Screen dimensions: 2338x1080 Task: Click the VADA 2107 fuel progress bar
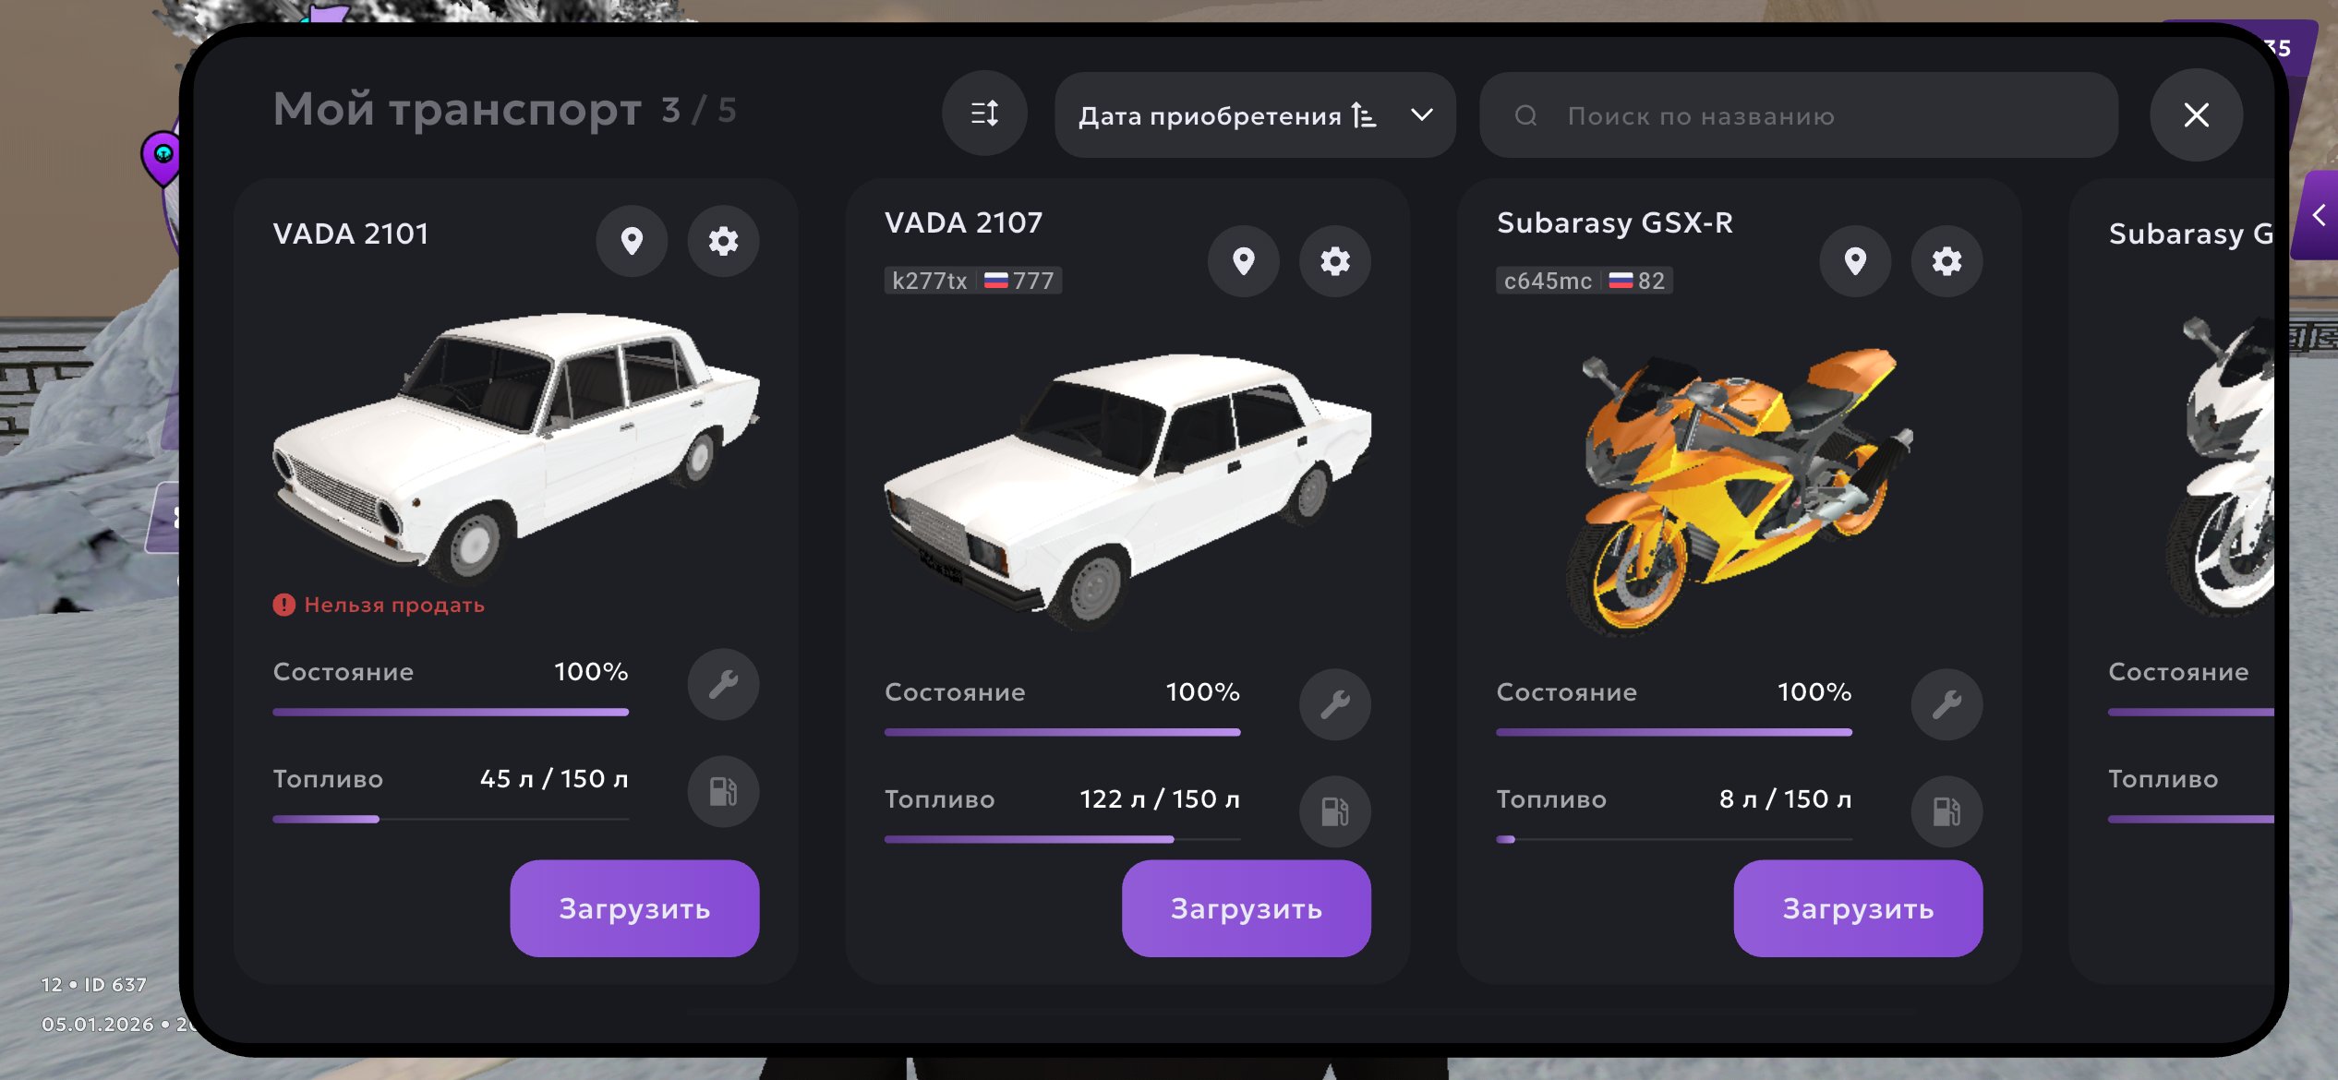pos(1062,839)
